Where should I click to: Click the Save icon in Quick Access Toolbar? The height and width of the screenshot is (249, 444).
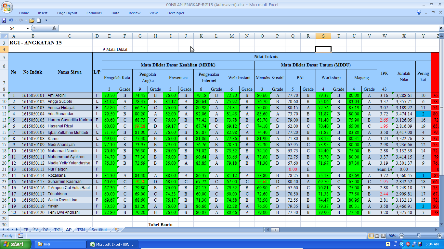(4, 20)
